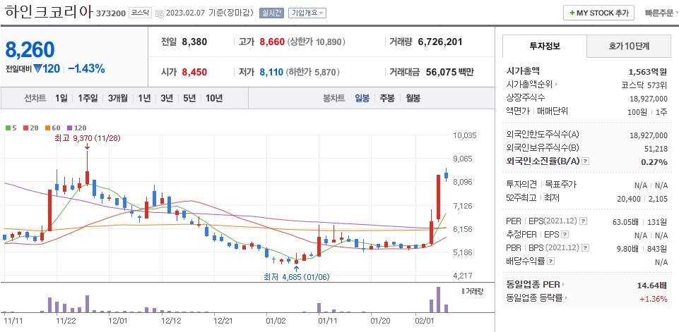Click help icon next to PER EPS(2021.12)
Image resolution: width=679 pixels, height=332 pixels.
coord(583,221)
